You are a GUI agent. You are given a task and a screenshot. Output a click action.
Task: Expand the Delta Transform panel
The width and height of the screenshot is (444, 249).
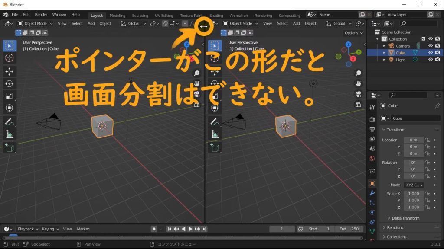pyautogui.click(x=405, y=218)
